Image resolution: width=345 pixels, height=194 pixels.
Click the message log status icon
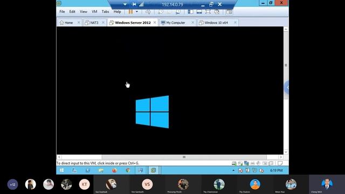click(x=280, y=163)
